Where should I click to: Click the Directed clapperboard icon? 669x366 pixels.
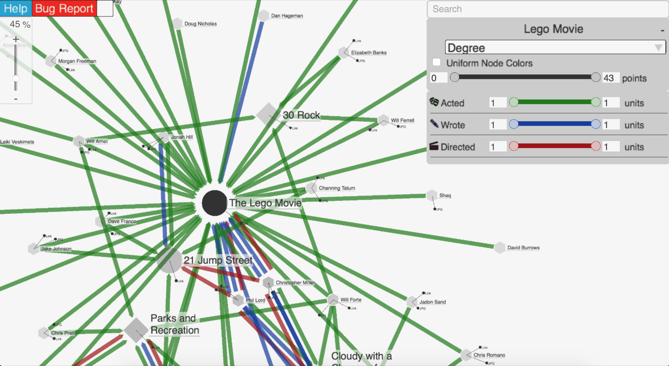coord(434,146)
